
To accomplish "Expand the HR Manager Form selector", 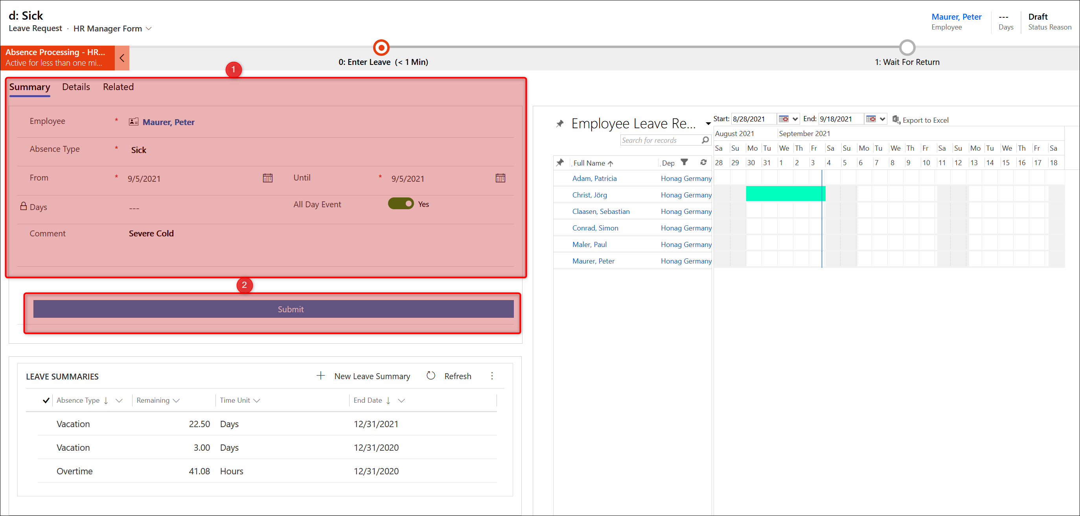I will click(149, 29).
